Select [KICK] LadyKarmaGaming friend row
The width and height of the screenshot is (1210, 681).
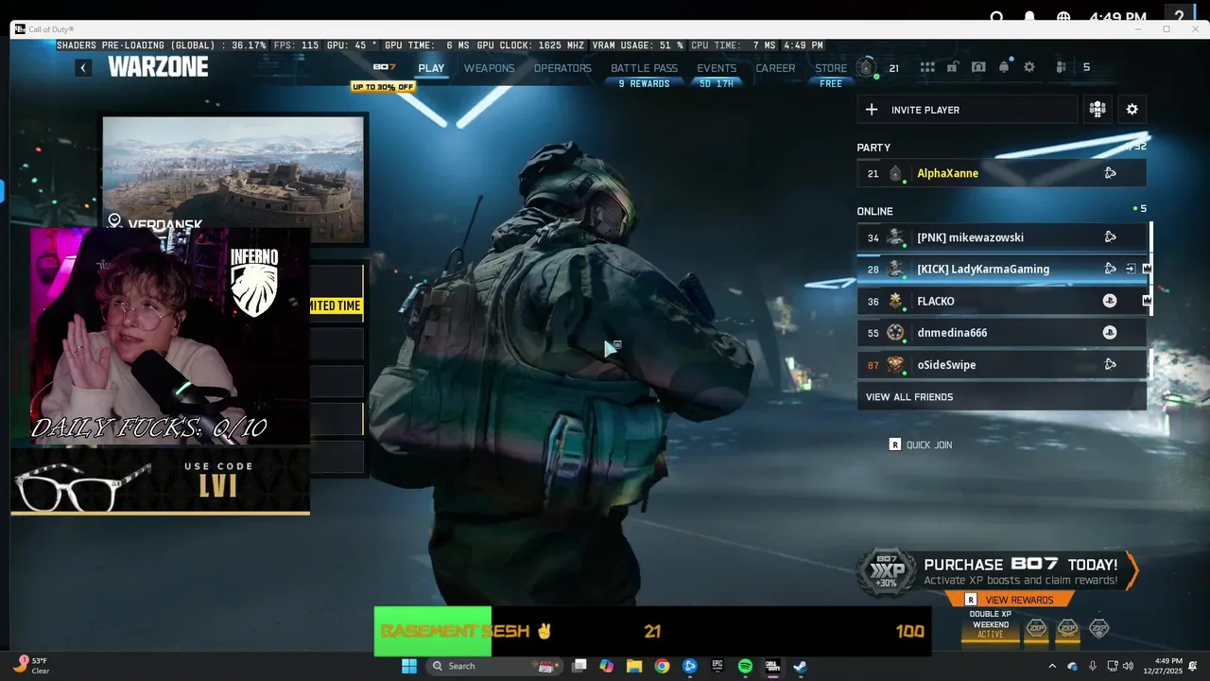tap(1001, 270)
